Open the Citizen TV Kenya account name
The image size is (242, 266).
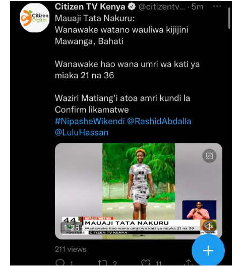tap(90, 7)
